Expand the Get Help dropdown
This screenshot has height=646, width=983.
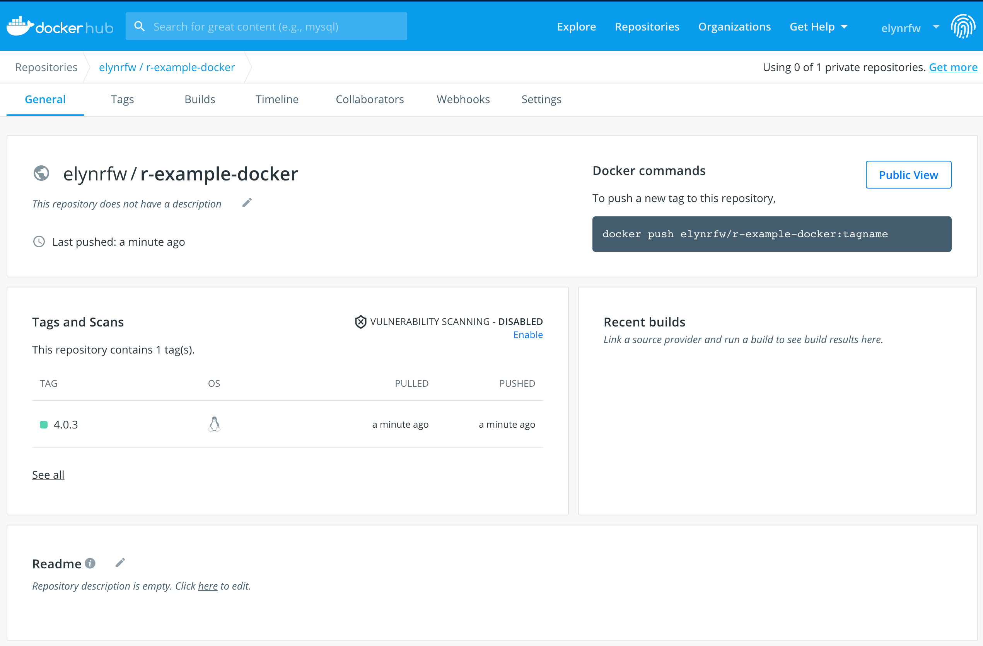coord(819,26)
